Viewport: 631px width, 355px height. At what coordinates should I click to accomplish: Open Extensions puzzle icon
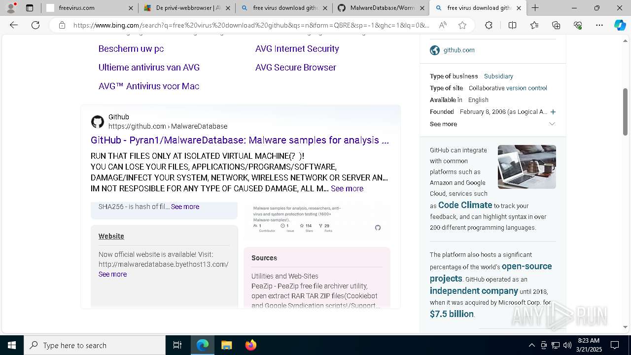pos(489,25)
